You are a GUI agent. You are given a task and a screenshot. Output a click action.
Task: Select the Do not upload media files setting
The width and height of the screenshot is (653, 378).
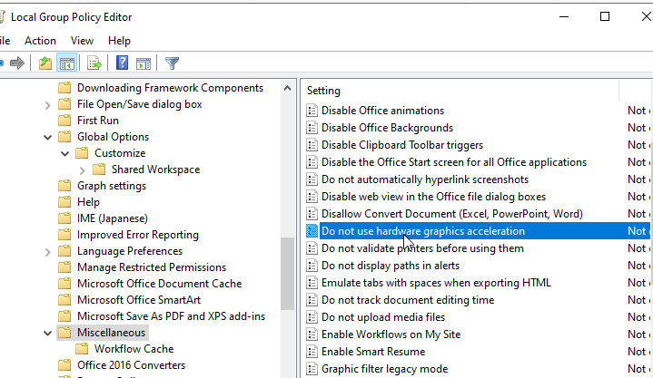click(383, 317)
